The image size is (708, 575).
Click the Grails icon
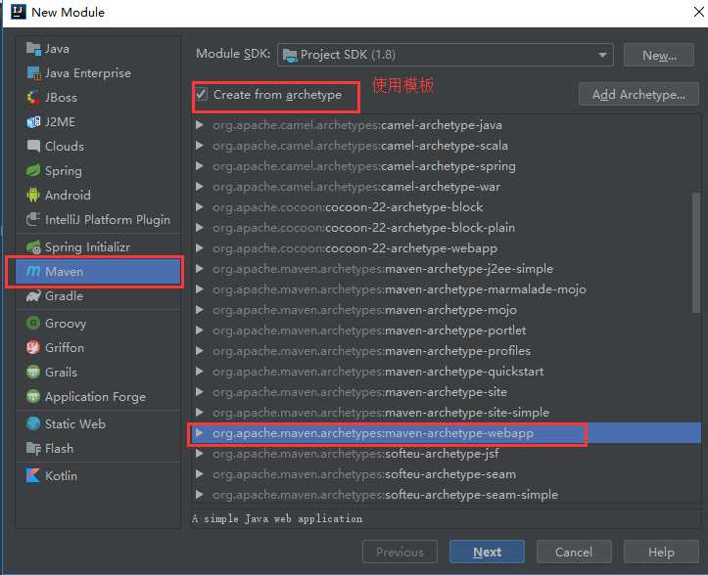[33, 372]
